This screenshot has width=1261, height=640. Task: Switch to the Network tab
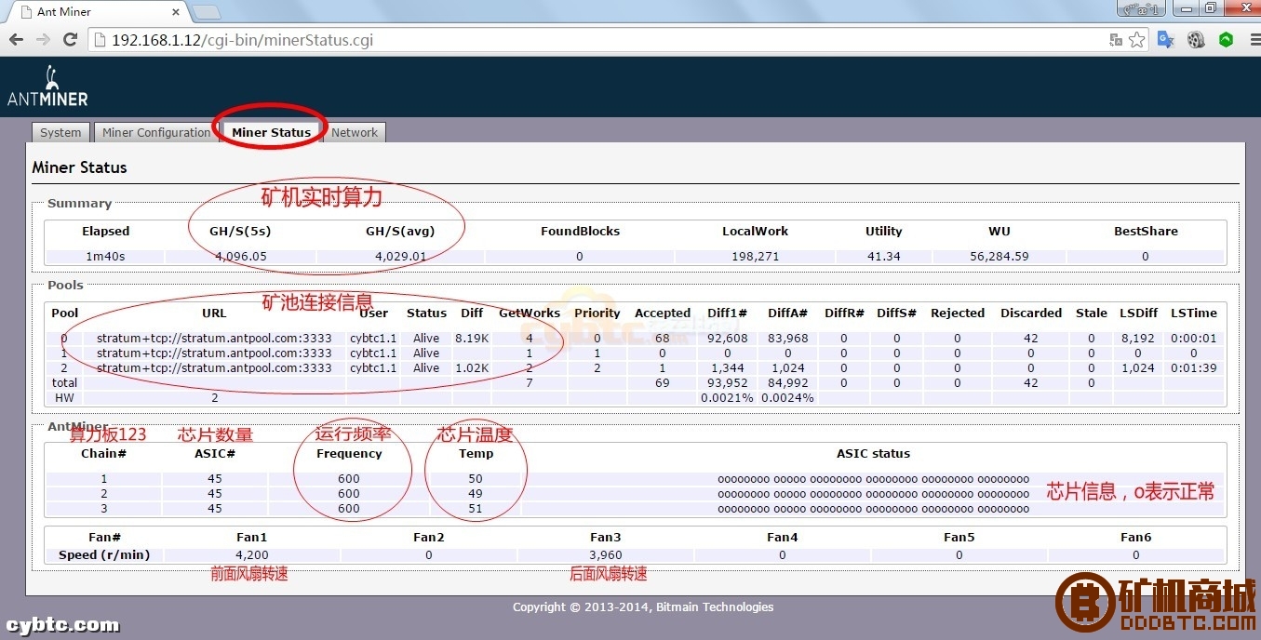(x=355, y=132)
